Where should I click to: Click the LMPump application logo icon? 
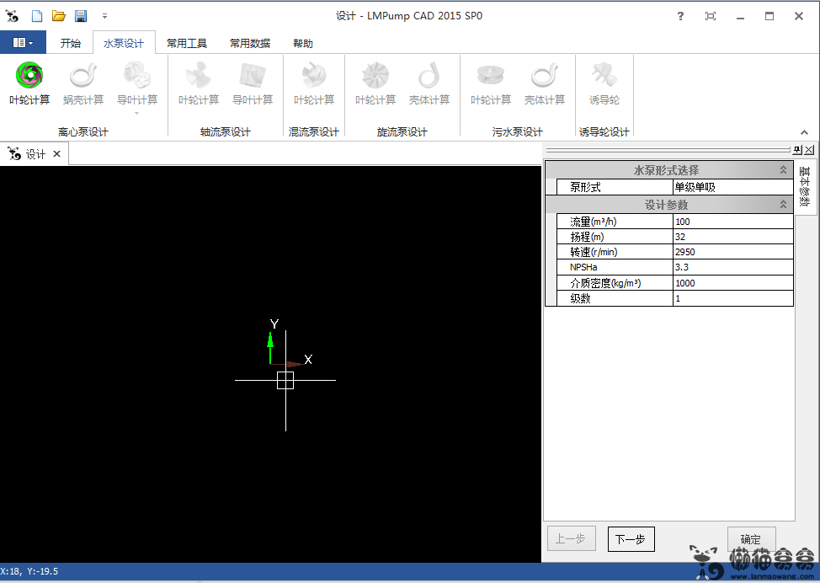pos(13,16)
